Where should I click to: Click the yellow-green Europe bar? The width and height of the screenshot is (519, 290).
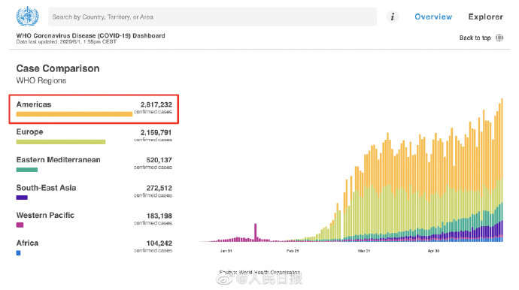click(x=61, y=142)
